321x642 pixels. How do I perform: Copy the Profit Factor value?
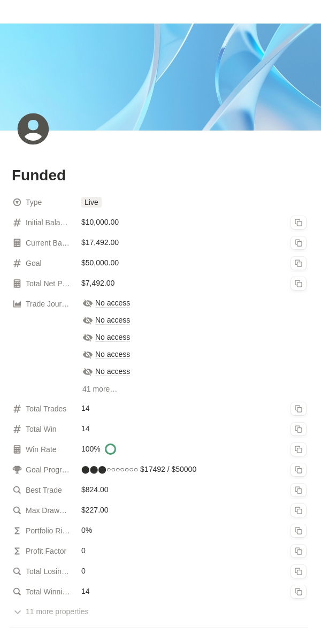pos(299,551)
